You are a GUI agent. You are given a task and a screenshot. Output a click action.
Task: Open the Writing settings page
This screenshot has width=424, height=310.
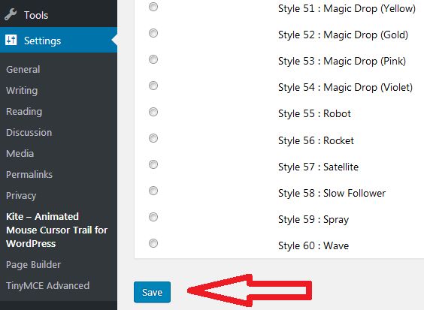(x=22, y=91)
